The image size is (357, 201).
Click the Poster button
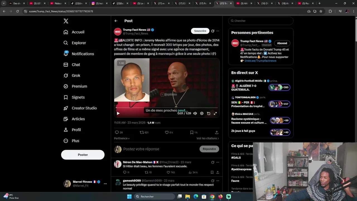pyautogui.click(x=83, y=155)
